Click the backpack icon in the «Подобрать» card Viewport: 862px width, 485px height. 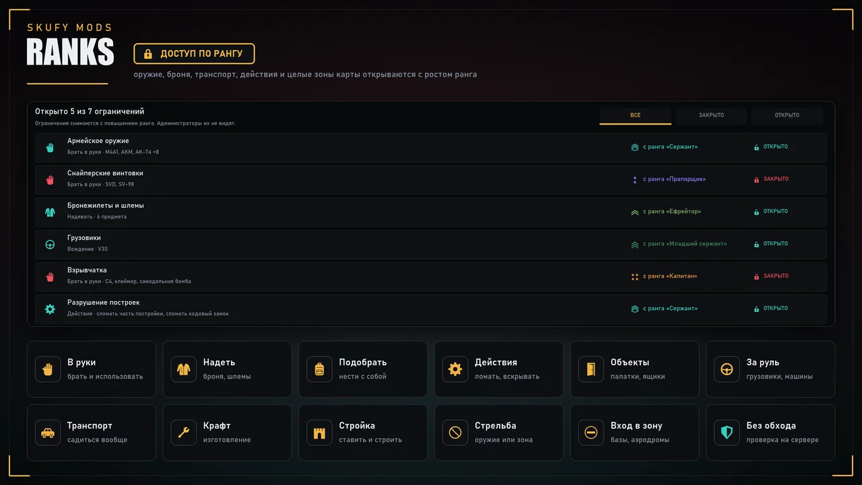coord(319,369)
